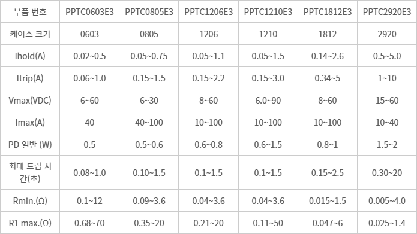Click the 0.02~0.5 Ihold value cell

pos(89,56)
